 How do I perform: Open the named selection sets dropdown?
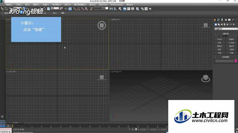[101, 8]
